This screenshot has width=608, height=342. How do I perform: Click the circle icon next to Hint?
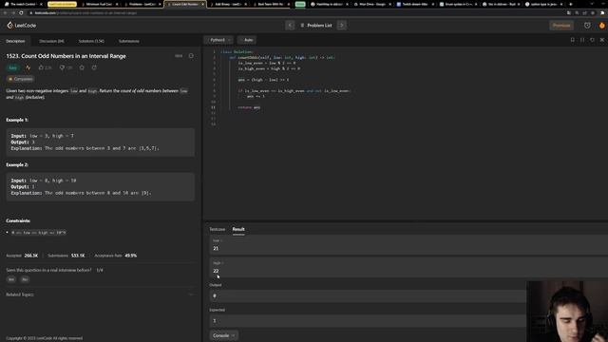191,56
